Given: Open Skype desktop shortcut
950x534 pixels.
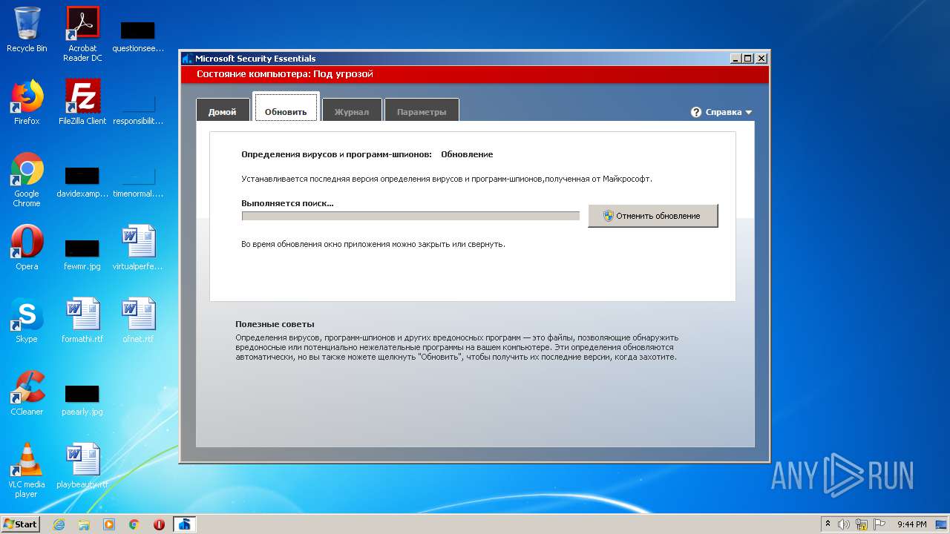Looking at the screenshot, I should pyautogui.click(x=27, y=320).
